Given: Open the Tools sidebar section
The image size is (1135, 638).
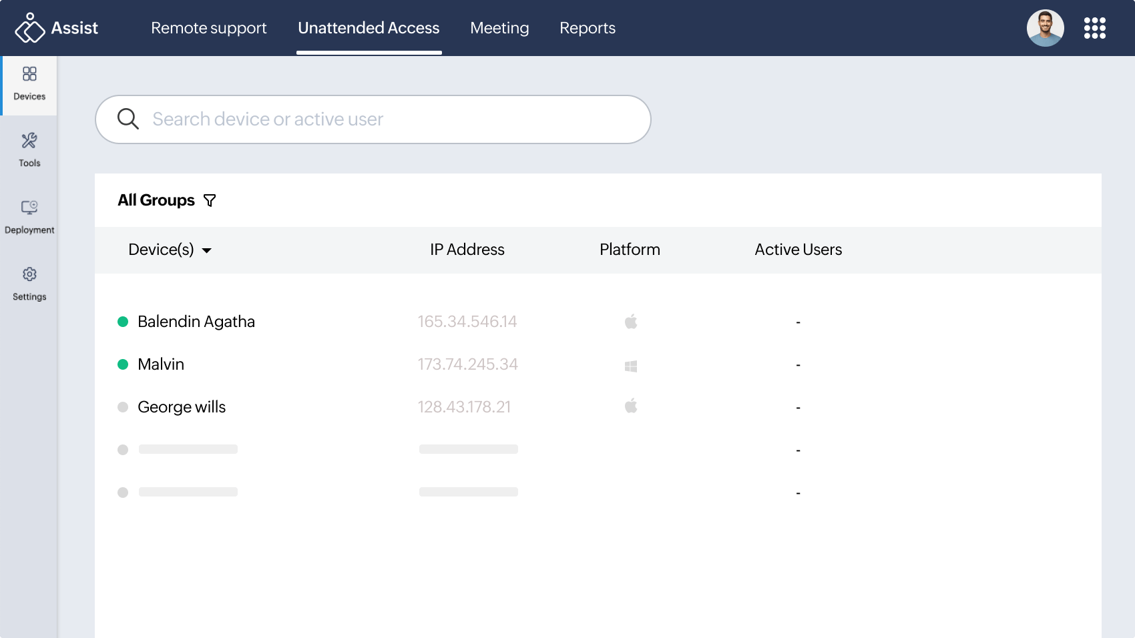Looking at the screenshot, I should 29,150.
